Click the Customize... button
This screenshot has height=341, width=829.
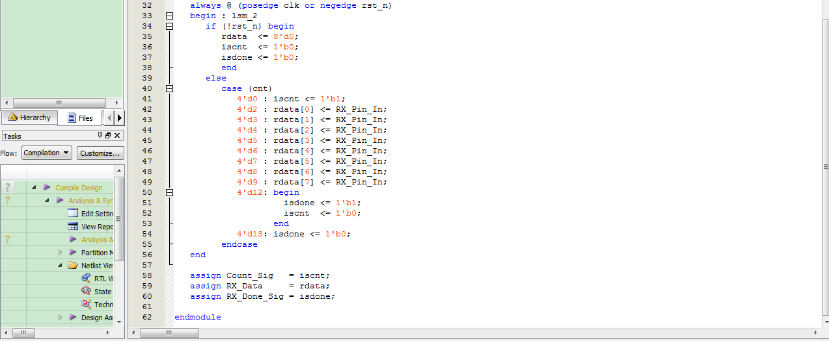pos(100,153)
